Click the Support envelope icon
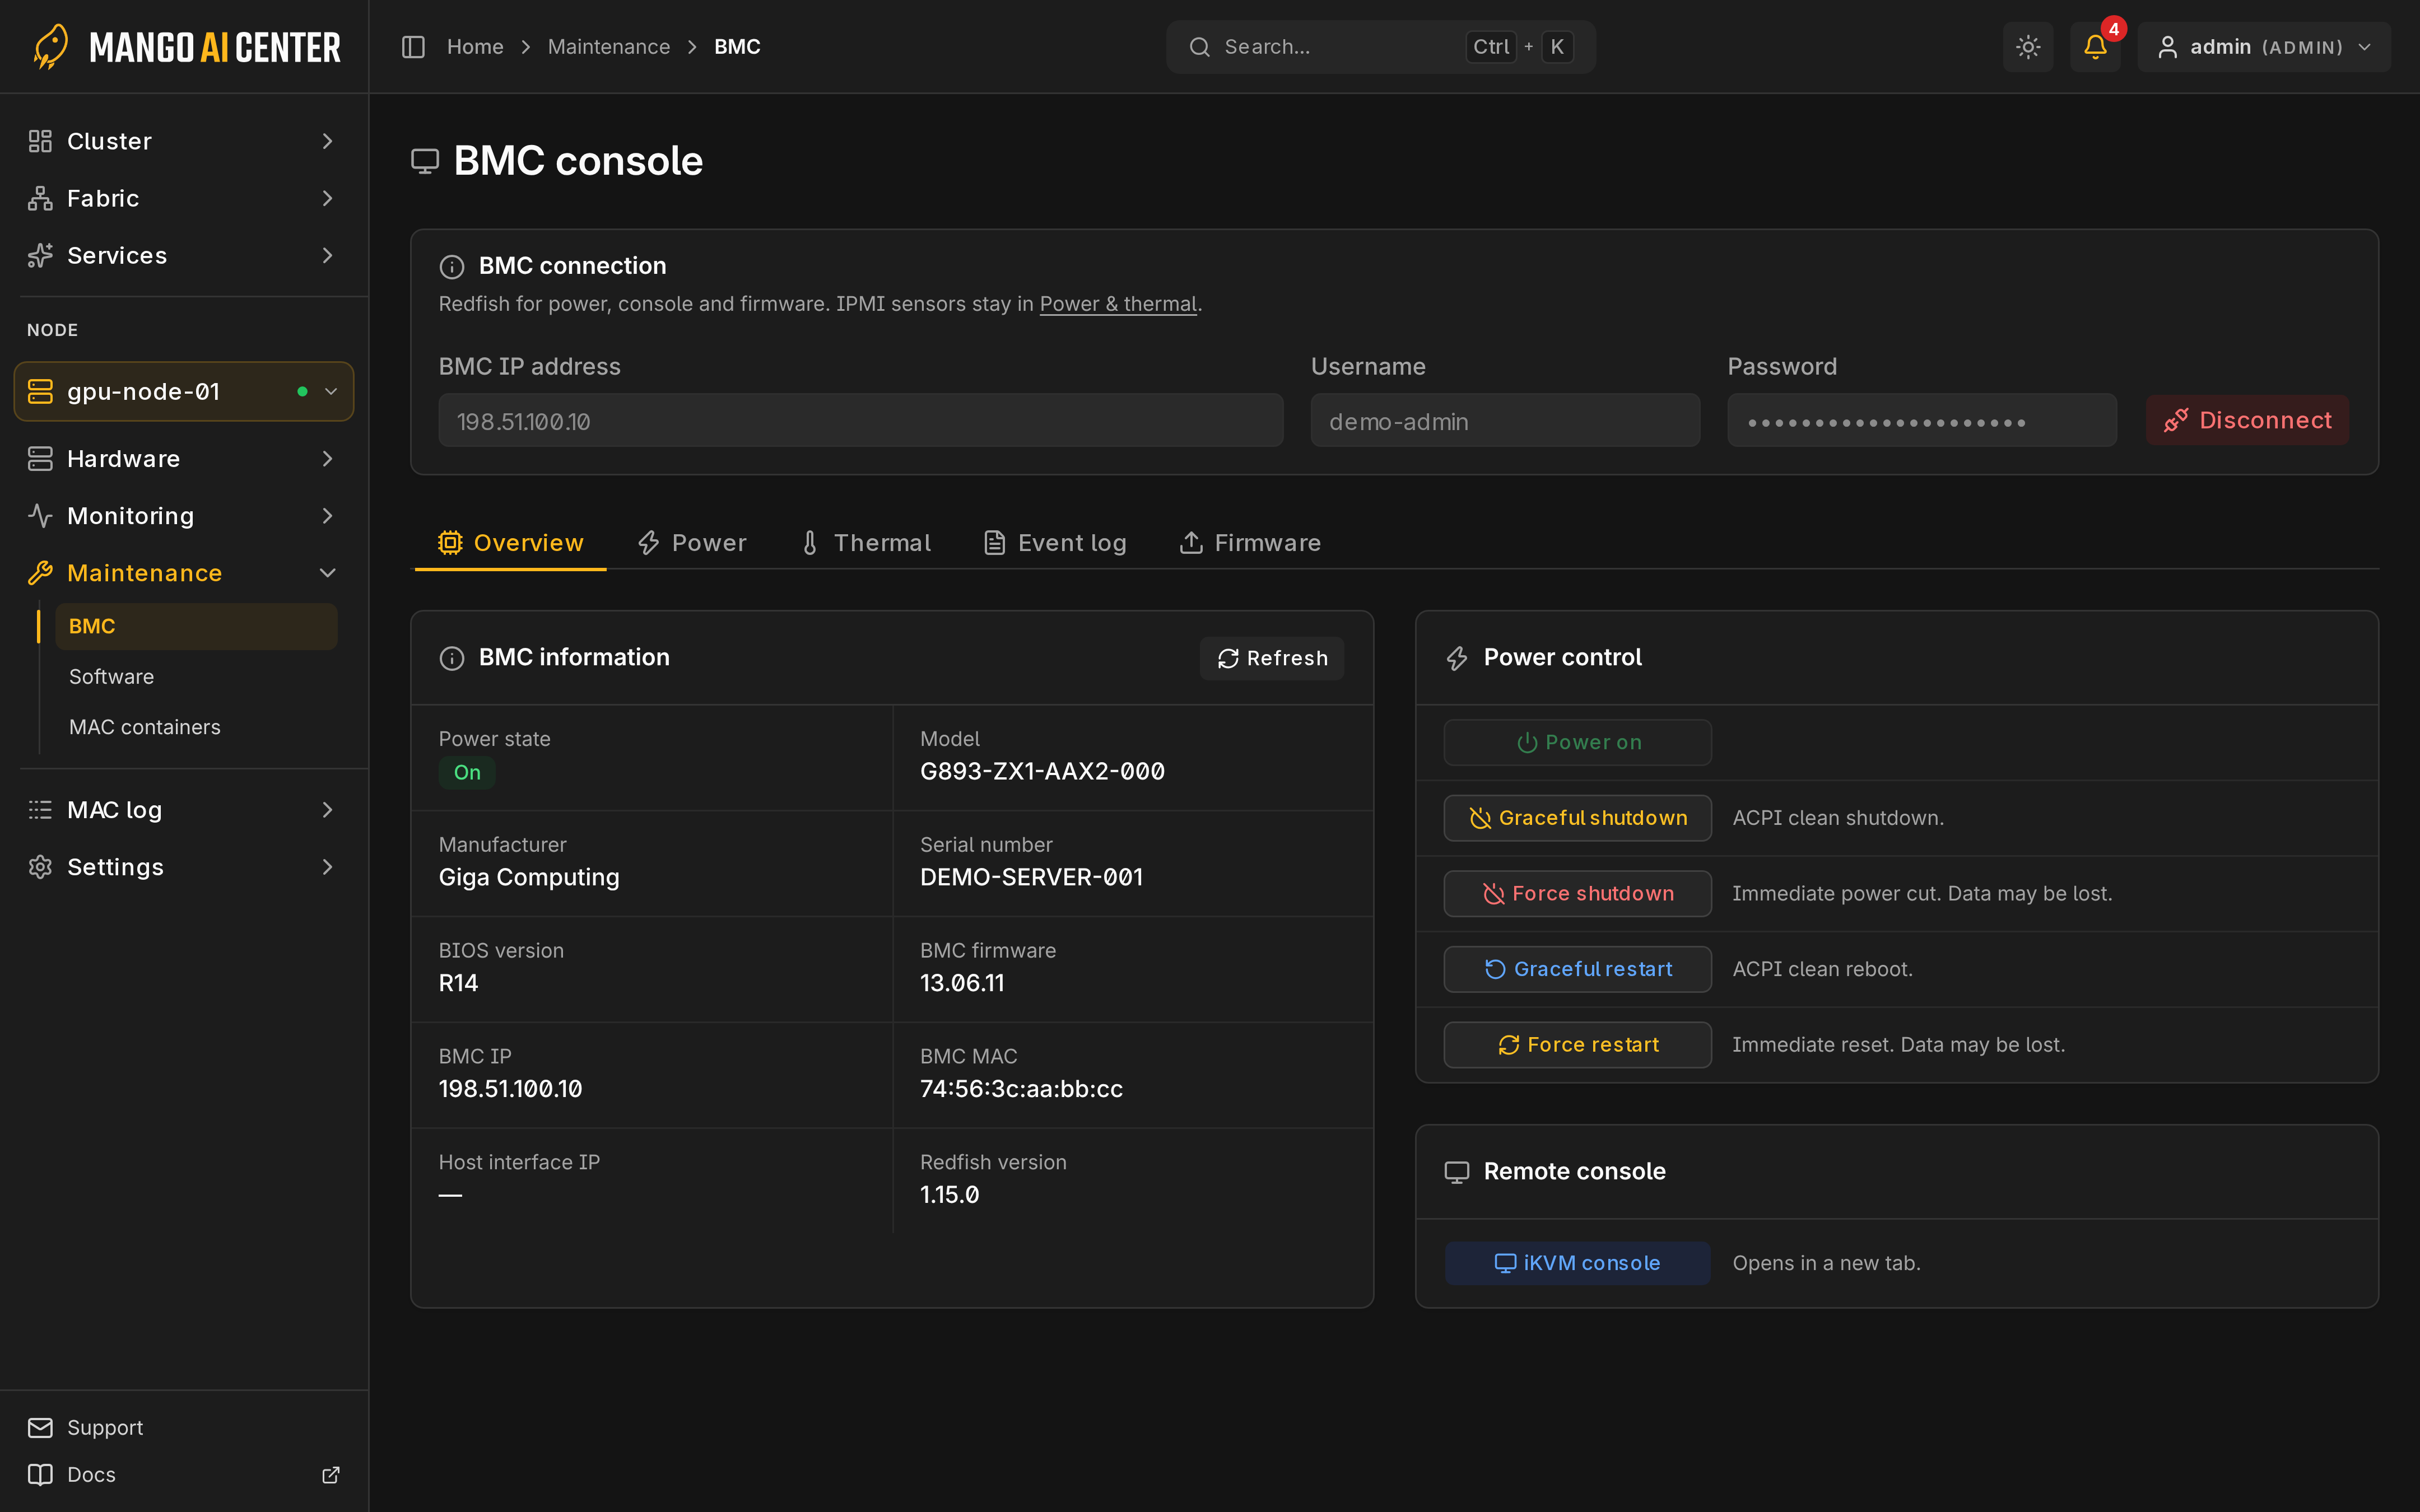Screen dimensions: 2420x1512 point(40,1427)
